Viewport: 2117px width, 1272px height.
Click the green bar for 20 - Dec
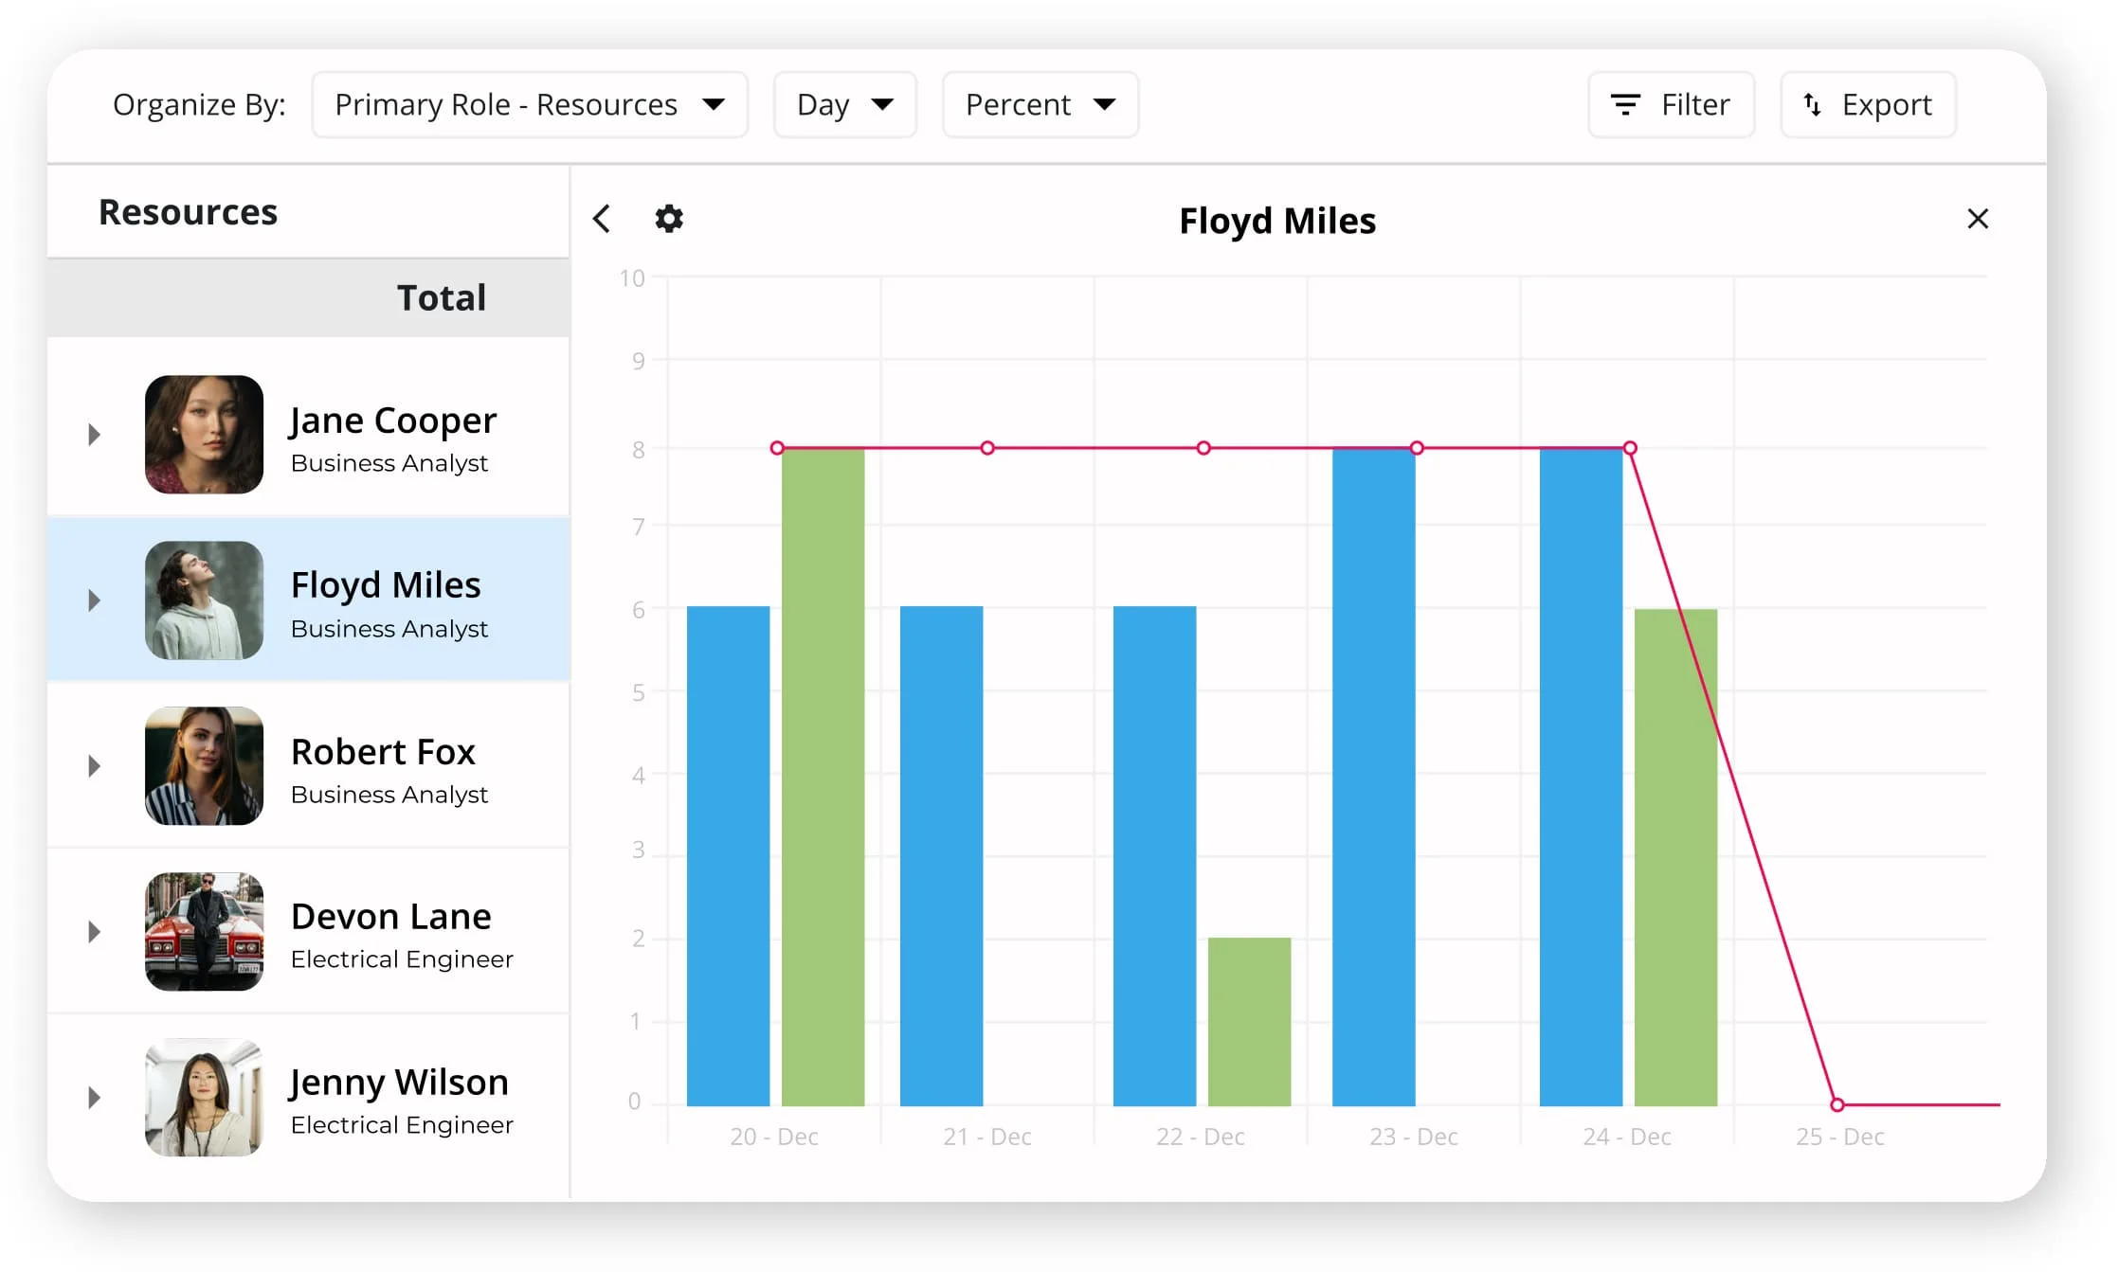(823, 777)
